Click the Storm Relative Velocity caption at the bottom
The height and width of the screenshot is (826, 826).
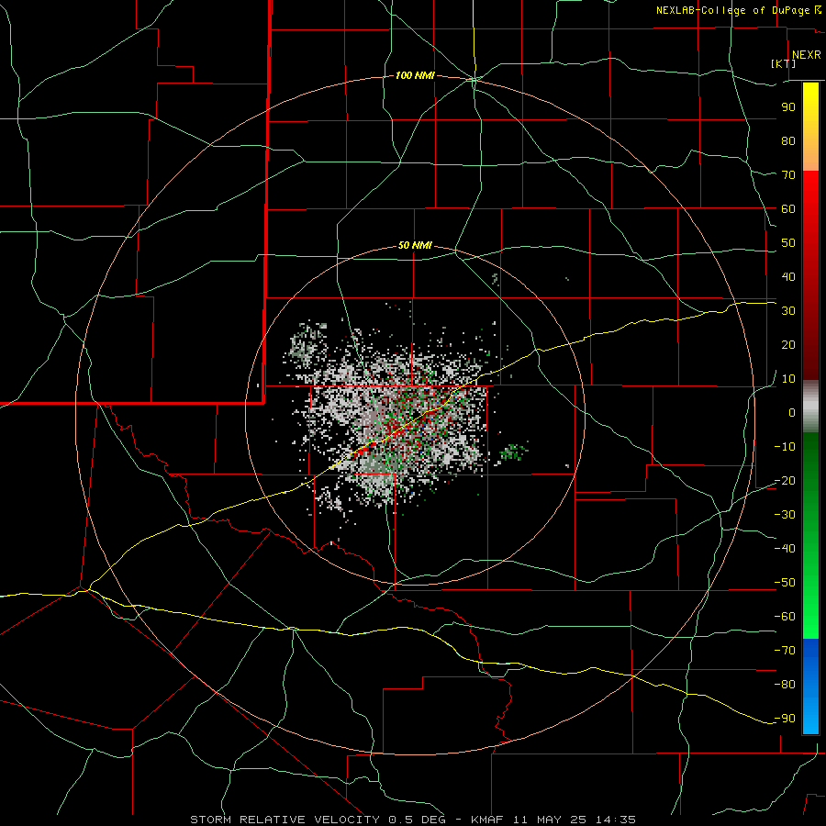pyautogui.click(x=413, y=820)
